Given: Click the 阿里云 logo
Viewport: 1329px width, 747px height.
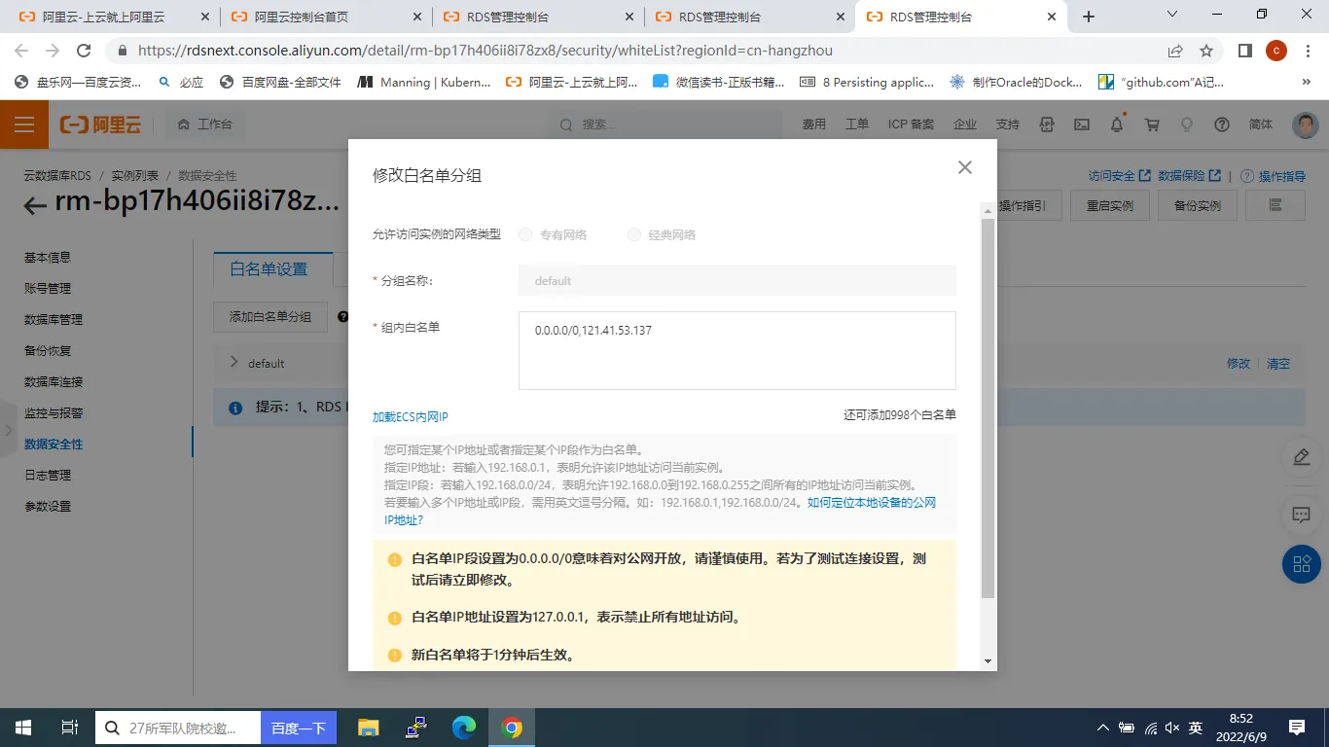Looking at the screenshot, I should pos(100,124).
